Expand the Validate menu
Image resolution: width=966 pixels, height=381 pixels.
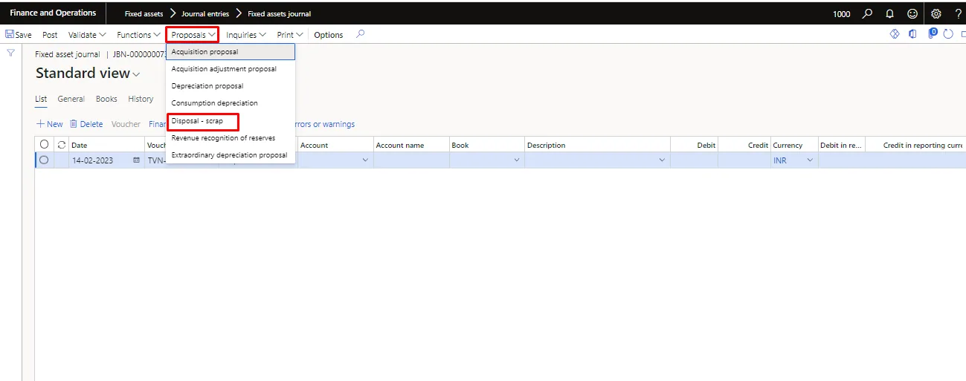pos(87,35)
